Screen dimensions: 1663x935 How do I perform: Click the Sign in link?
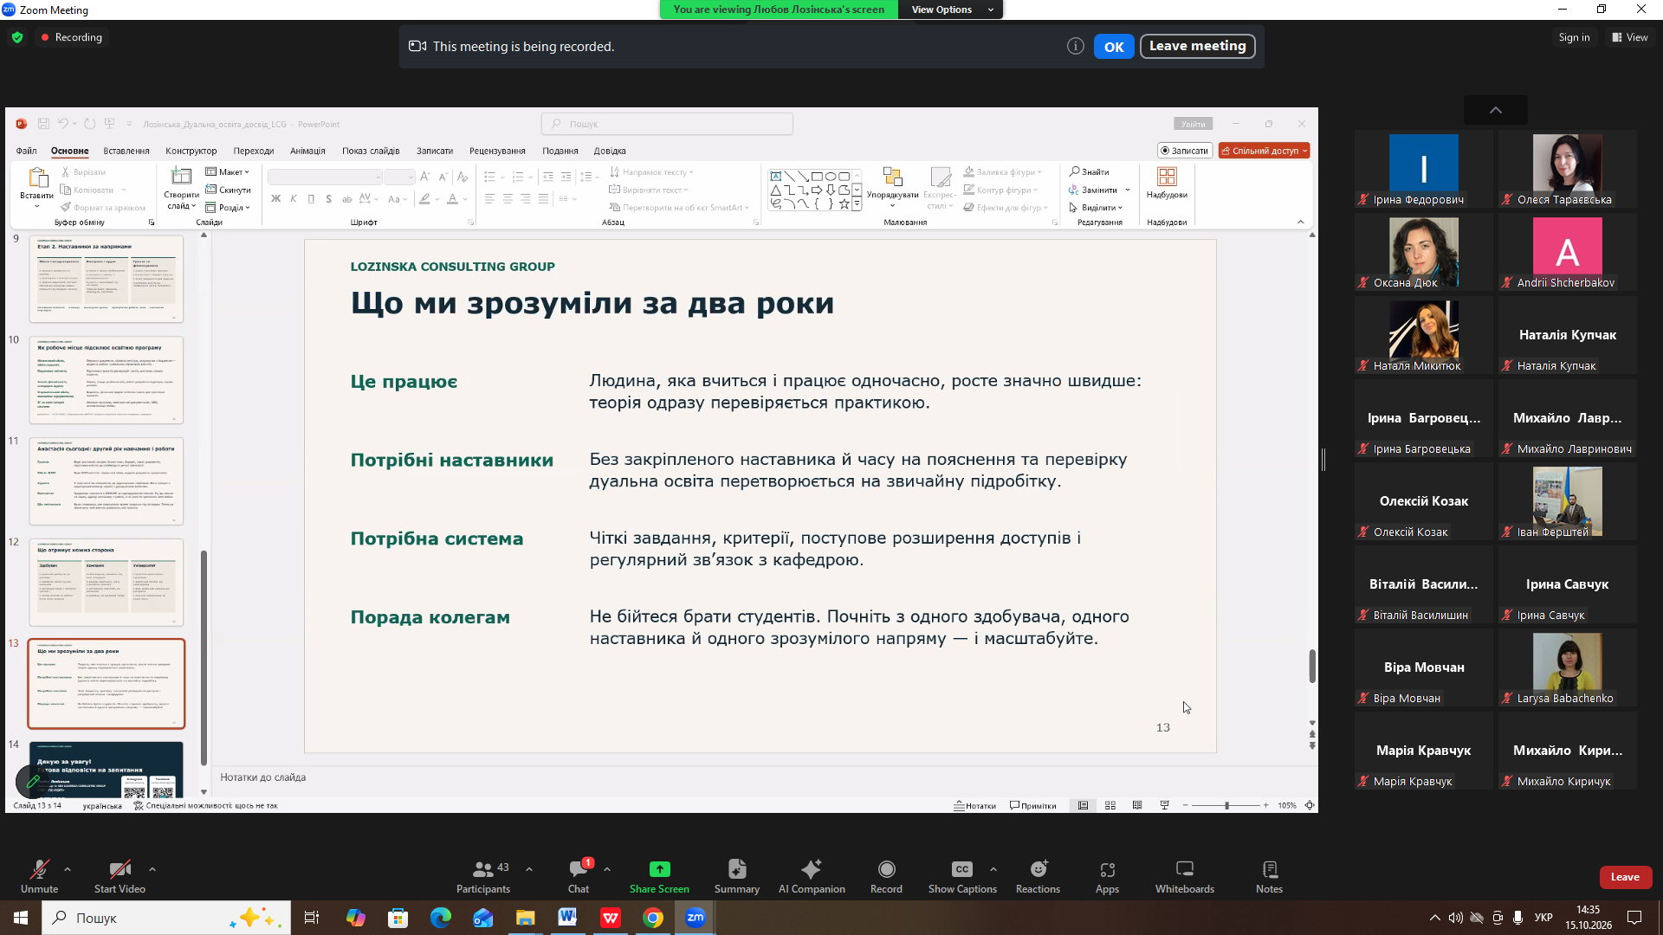pos(1574,37)
